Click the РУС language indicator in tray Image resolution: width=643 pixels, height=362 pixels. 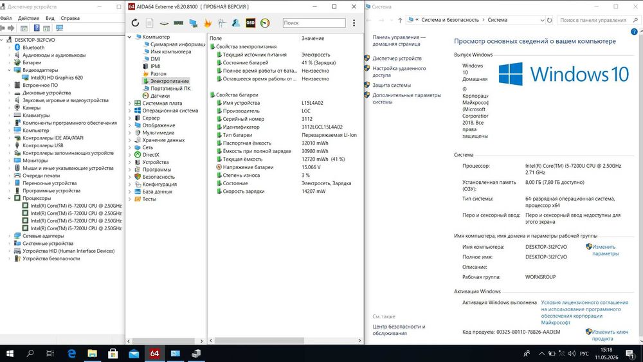(x=584, y=354)
